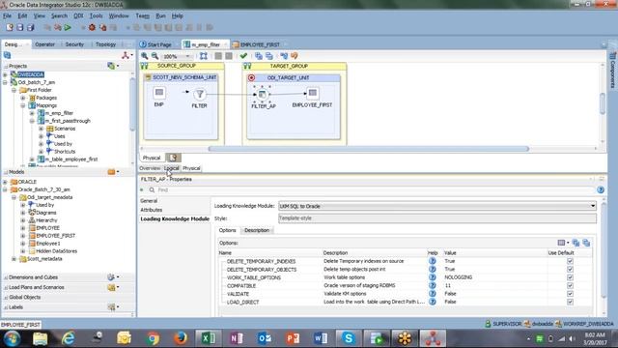Open the ODI menu
Viewport: 618px width, 348px height.
(78, 15)
